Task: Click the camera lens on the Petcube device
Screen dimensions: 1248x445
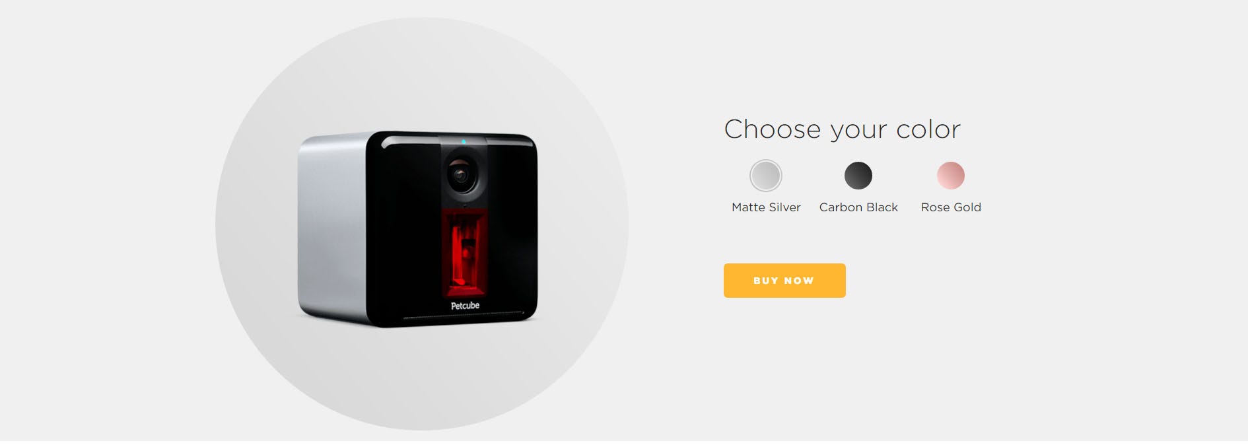Action: (460, 175)
